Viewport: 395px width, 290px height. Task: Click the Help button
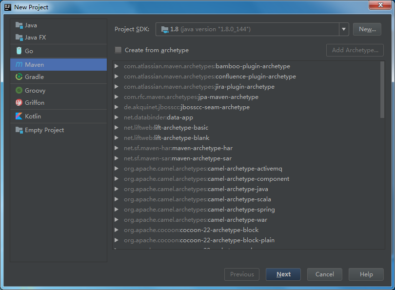[x=366, y=274]
